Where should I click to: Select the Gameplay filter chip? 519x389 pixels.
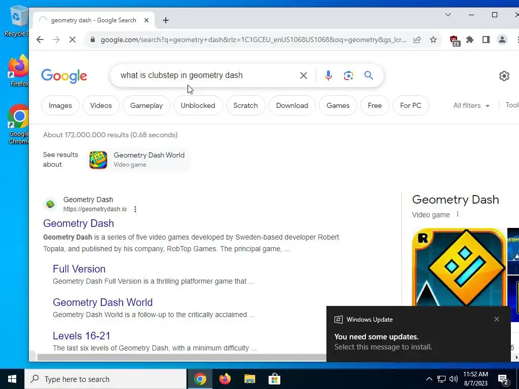[146, 105]
